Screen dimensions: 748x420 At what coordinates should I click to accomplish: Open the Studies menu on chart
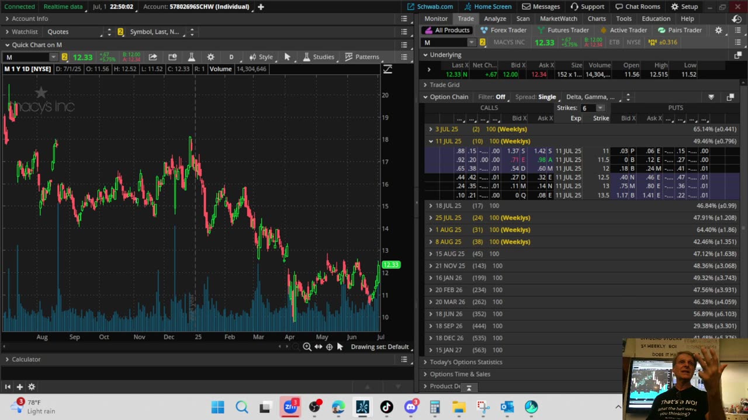[x=318, y=57]
